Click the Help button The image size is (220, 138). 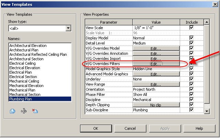click(199, 128)
